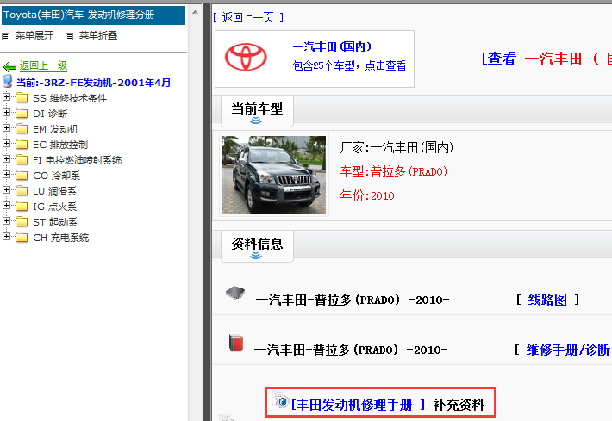Screen dimensions: 612x421
Task: Click the [ 返回上一页 ] link
Action: point(248,17)
